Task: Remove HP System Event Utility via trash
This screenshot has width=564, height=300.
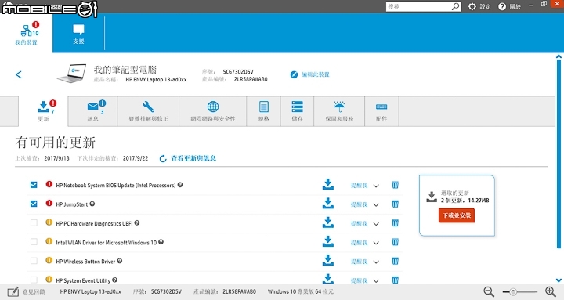Action: [396, 280]
